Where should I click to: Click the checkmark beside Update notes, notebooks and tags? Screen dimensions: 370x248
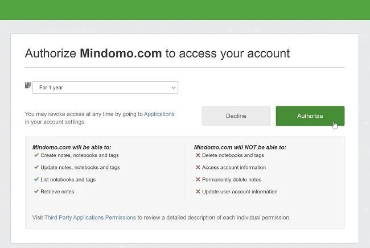(36, 167)
